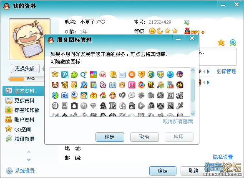
Task: Click the edit account icon next to 215524429
Action: pyautogui.click(x=186, y=23)
